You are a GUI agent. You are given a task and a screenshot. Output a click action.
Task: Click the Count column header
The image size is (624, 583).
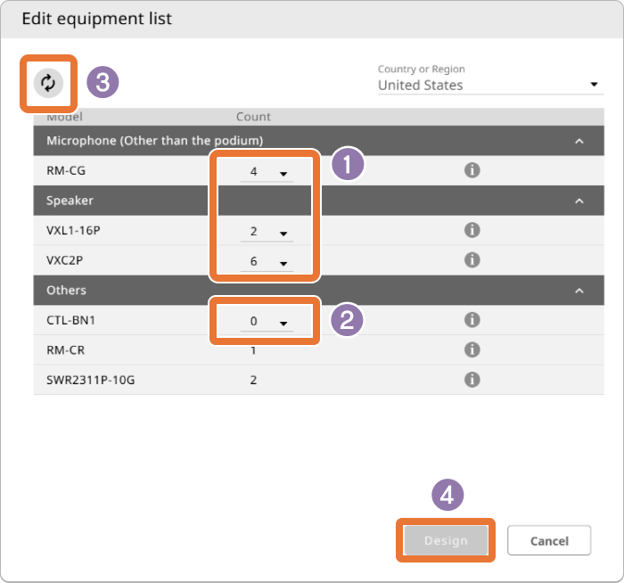(x=253, y=117)
